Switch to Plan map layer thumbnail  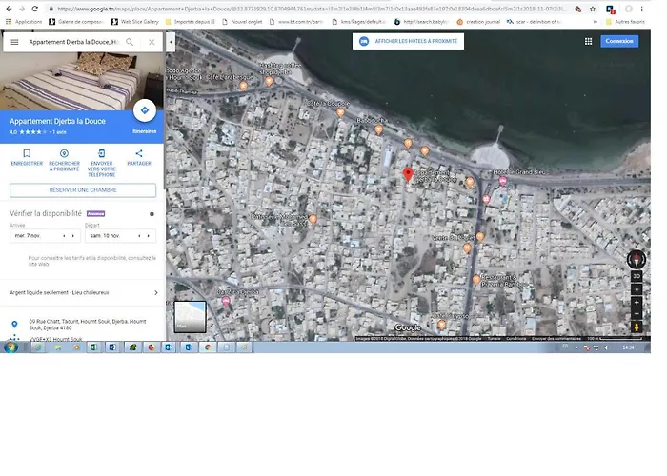pos(190,318)
